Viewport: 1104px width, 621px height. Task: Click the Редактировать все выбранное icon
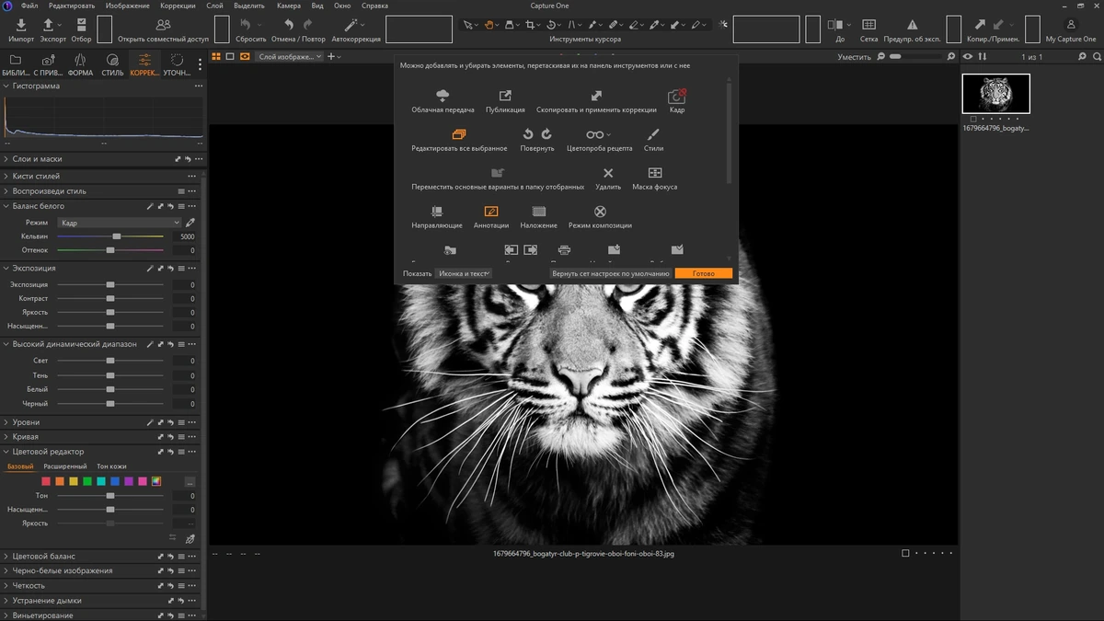coord(459,134)
